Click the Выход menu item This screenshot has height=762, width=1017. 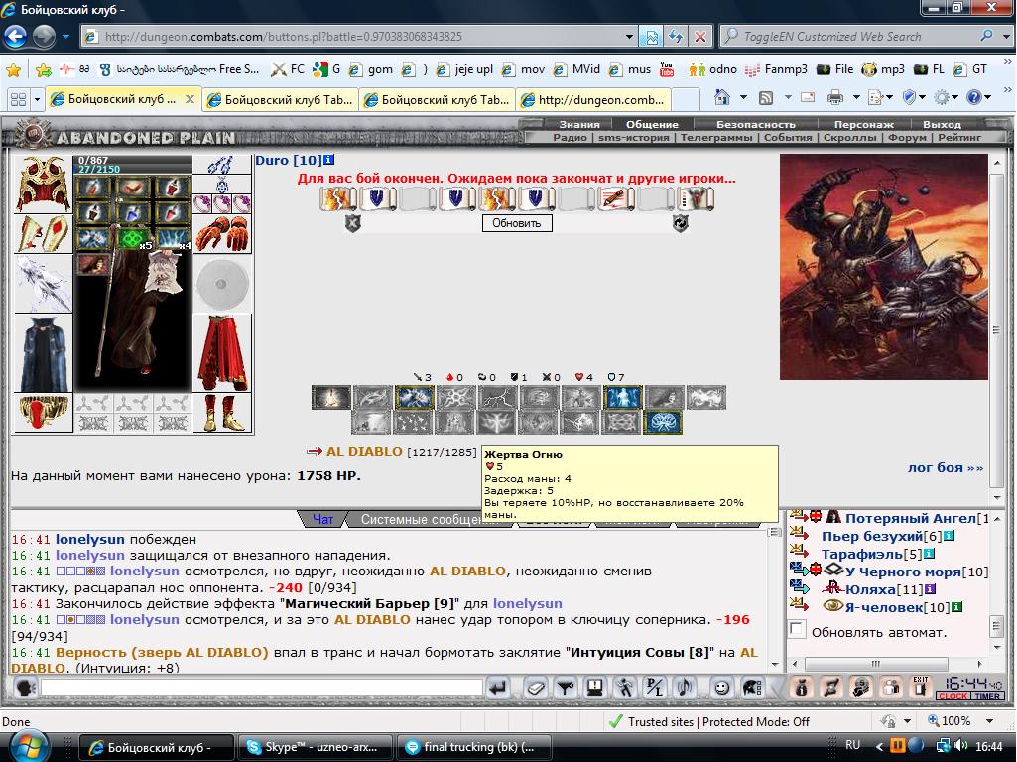click(x=942, y=124)
